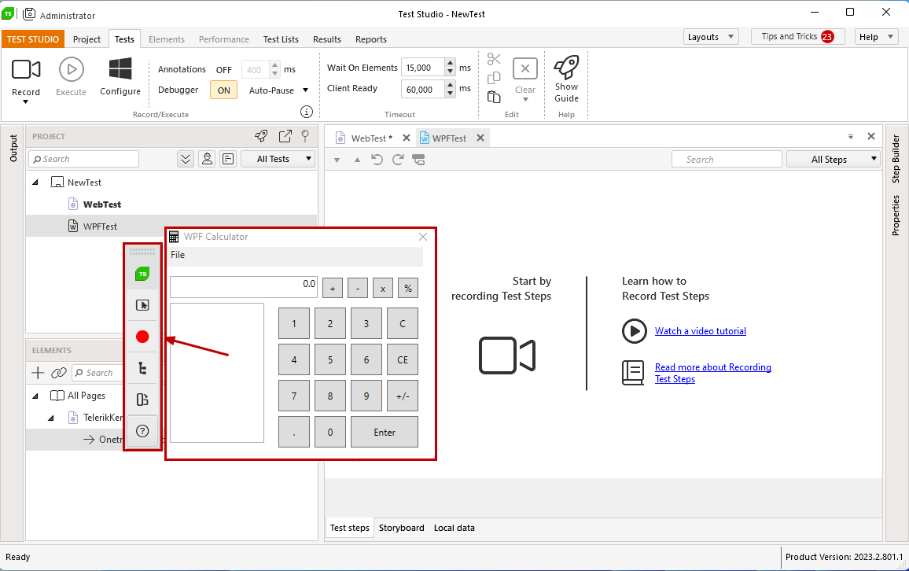Click the collapse-all chevrons icon in Project toolbar
Image resolution: width=909 pixels, height=571 pixels.
click(186, 159)
